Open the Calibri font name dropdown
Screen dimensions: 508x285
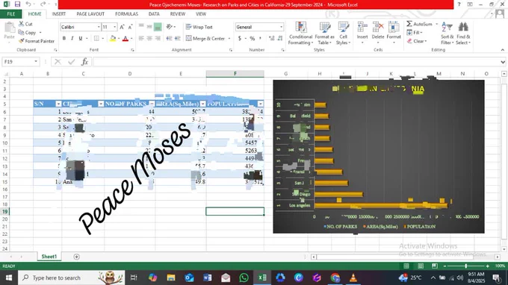point(99,27)
